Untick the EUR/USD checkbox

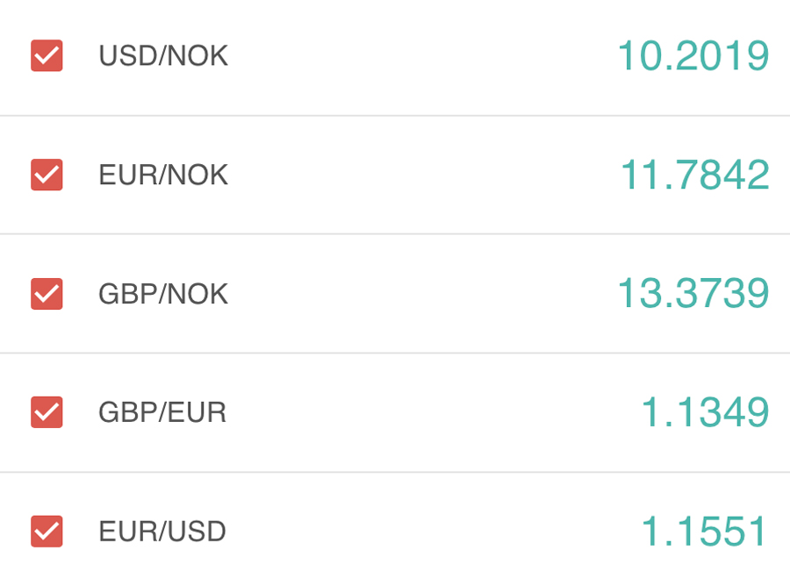tap(47, 531)
